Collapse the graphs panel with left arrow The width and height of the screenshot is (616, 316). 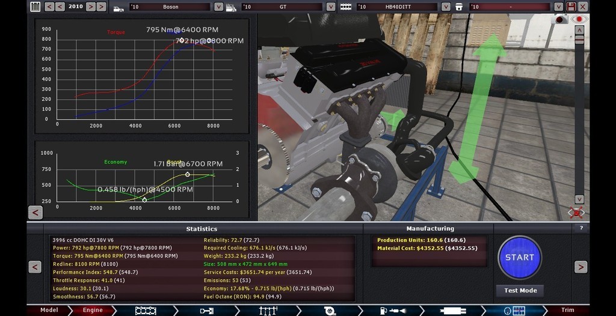pos(35,213)
